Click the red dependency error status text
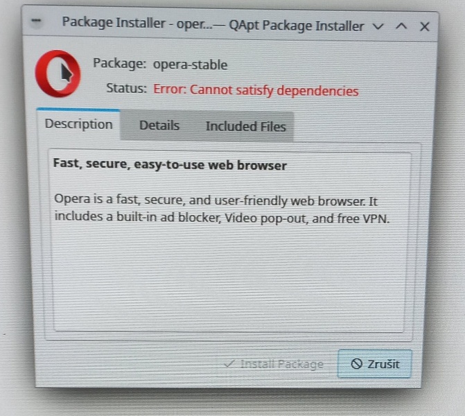The height and width of the screenshot is (416, 465). point(256,90)
